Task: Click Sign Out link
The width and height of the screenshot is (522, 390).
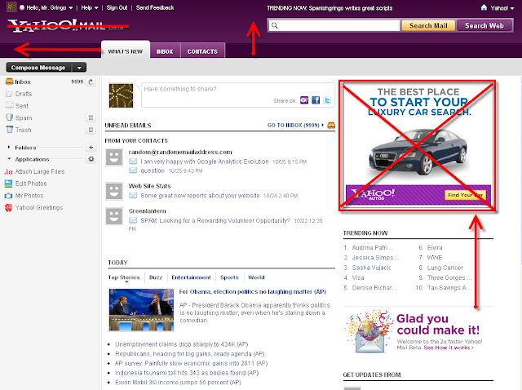Action: click(117, 7)
